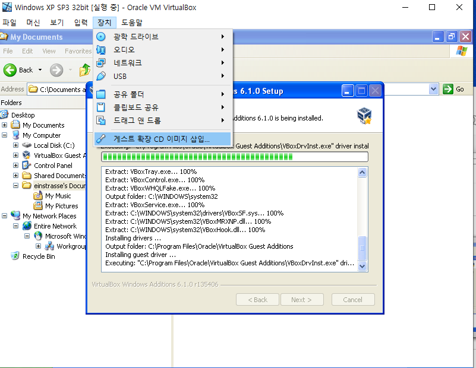
Task: Click the shared folder icon
Action: pos(101,94)
